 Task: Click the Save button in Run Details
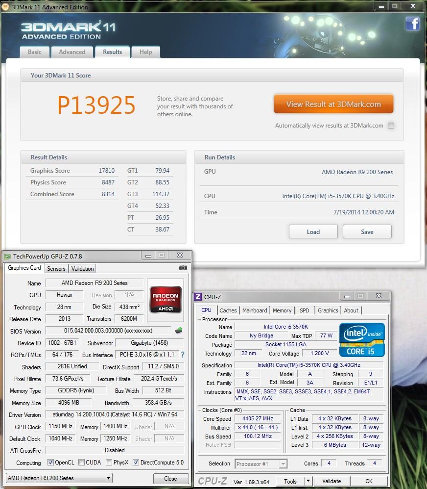[367, 232]
